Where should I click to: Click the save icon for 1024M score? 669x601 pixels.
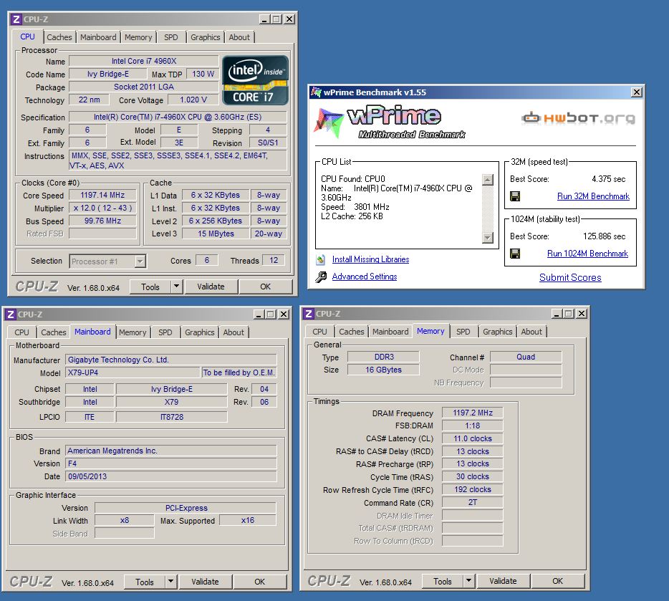tap(515, 254)
